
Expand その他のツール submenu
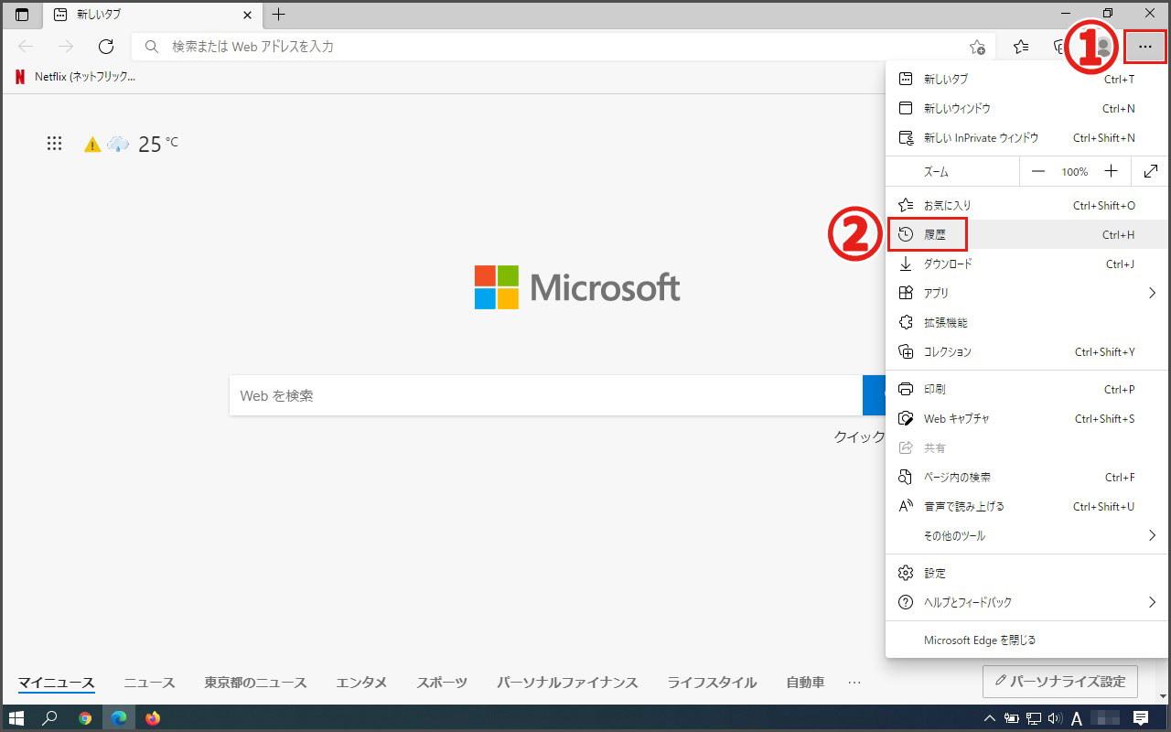[1025, 535]
